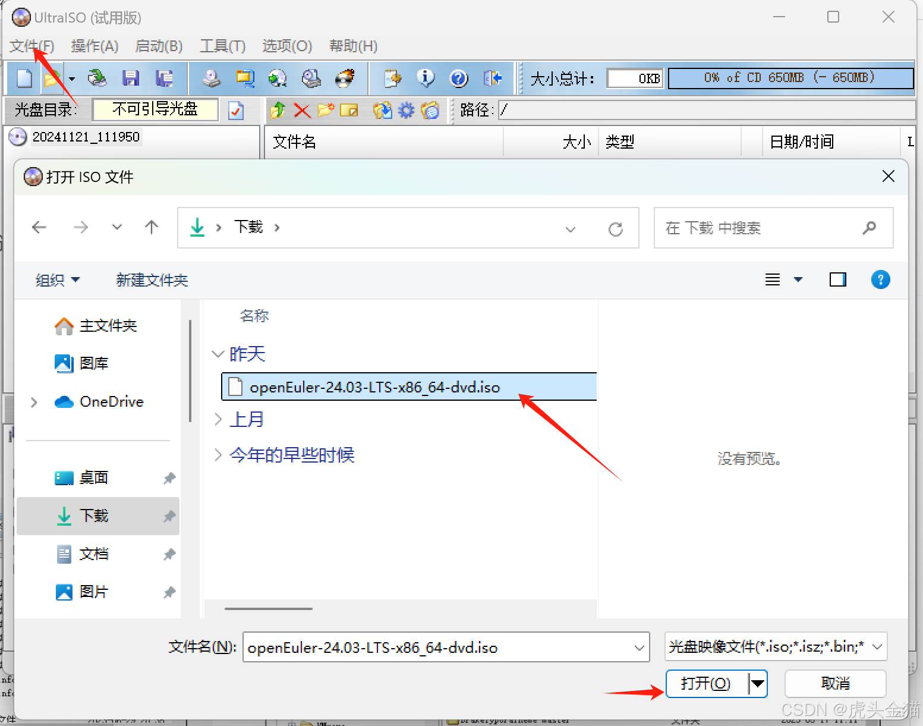The image size is (923, 726).
Task: Click the blue question mark Help toolbar icon
Action: tap(459, 78)
